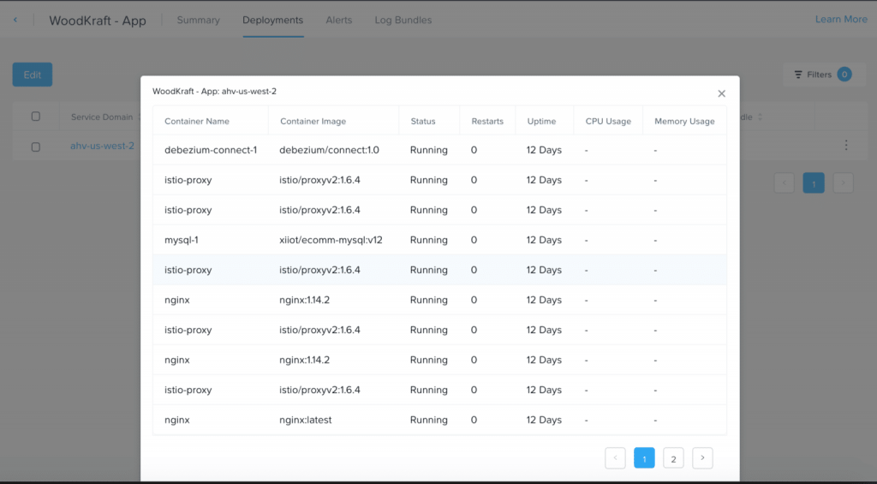Go to next page in dialog pagination
877x484 pixels.
pos(702,458)
